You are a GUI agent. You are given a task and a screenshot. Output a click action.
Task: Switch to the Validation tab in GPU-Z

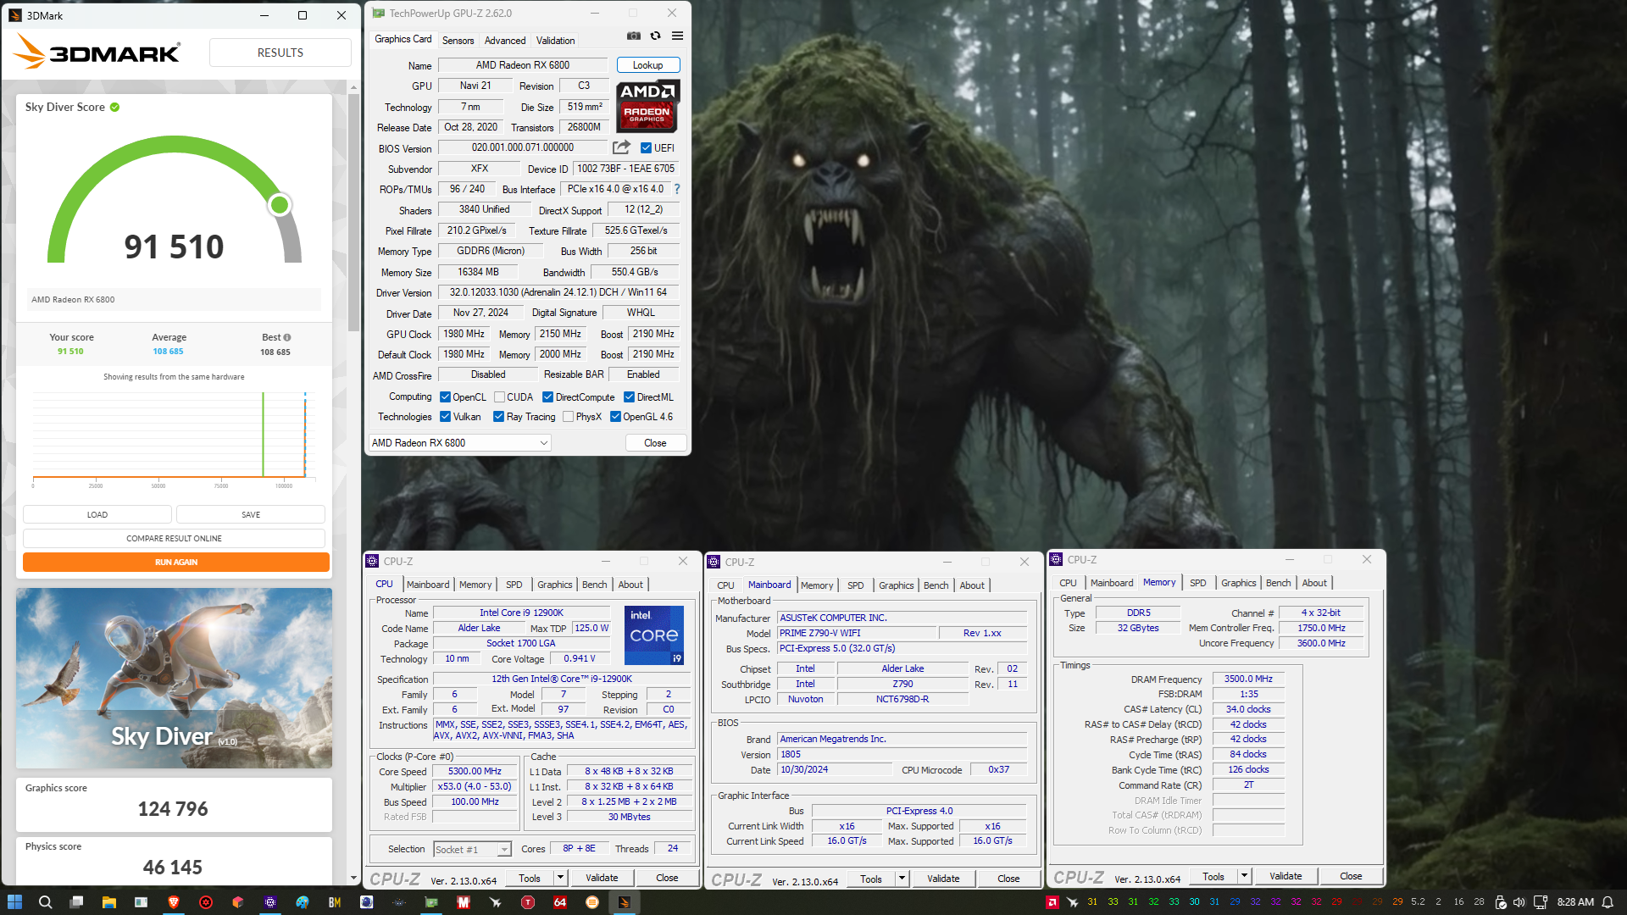(x=556, y=41)
